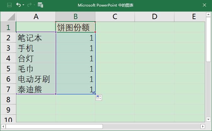Click the value 1 next to 笔记本
This screenshot has height=131, width=212.
tap(76, 38)
